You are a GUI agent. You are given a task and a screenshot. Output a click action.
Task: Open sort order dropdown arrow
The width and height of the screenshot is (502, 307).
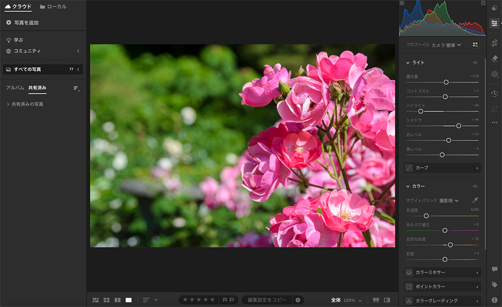pos(156,300)
